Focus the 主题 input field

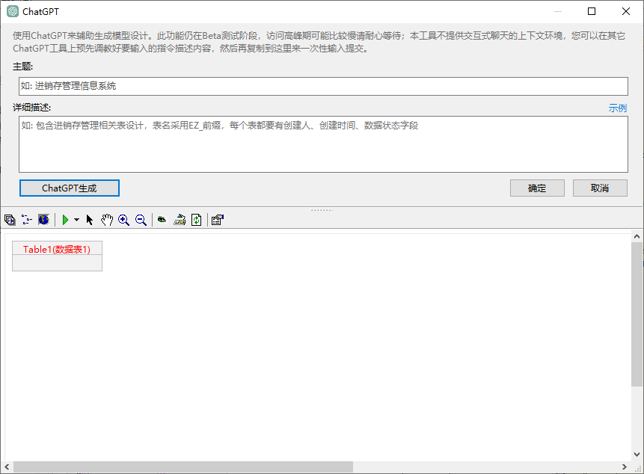[x=323, y=86]
